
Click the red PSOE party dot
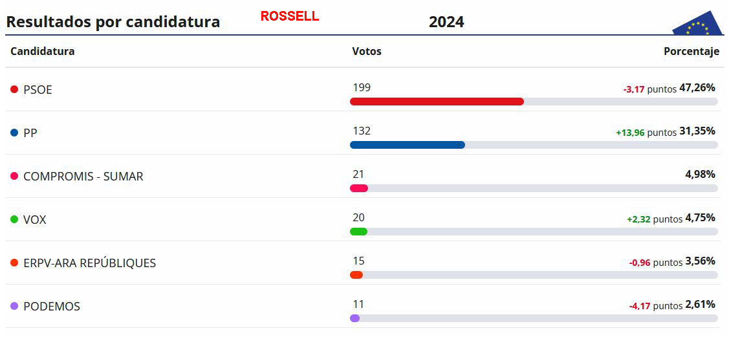pyautogui.click(x=14, y=90)
